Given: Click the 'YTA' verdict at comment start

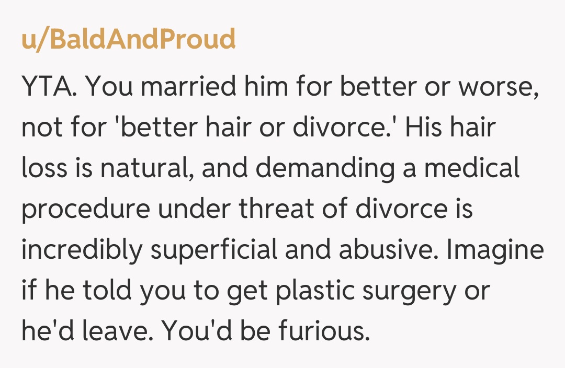Looking at the screenshot, I should point(49,88).
